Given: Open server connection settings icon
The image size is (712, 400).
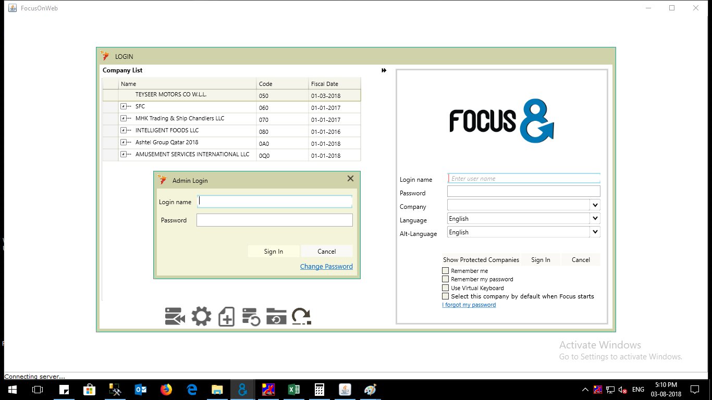Looking at the screenshot, I should pos(174,315).
